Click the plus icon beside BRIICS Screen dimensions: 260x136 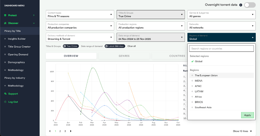(x=192, y=102)
